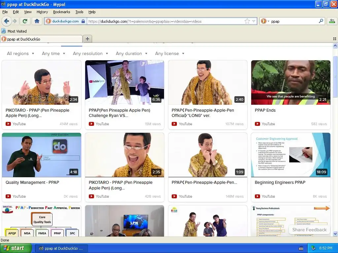Screen dimensions: 338x253
Task: Go back with the Back arrow button
Action: [x=7, y=21]
